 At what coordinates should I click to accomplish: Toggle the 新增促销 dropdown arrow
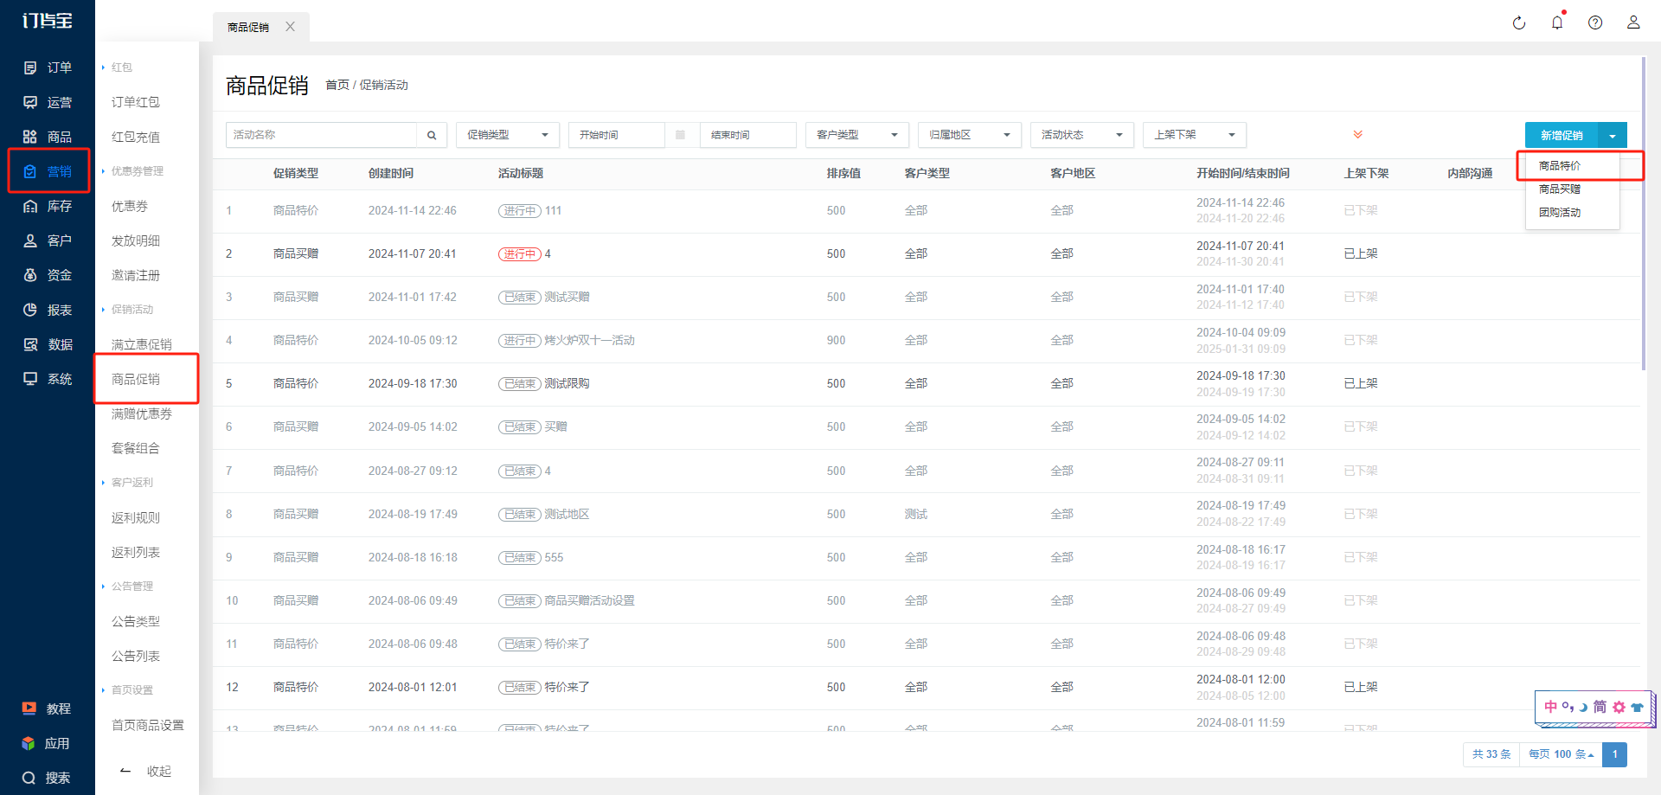(1613, 135)
